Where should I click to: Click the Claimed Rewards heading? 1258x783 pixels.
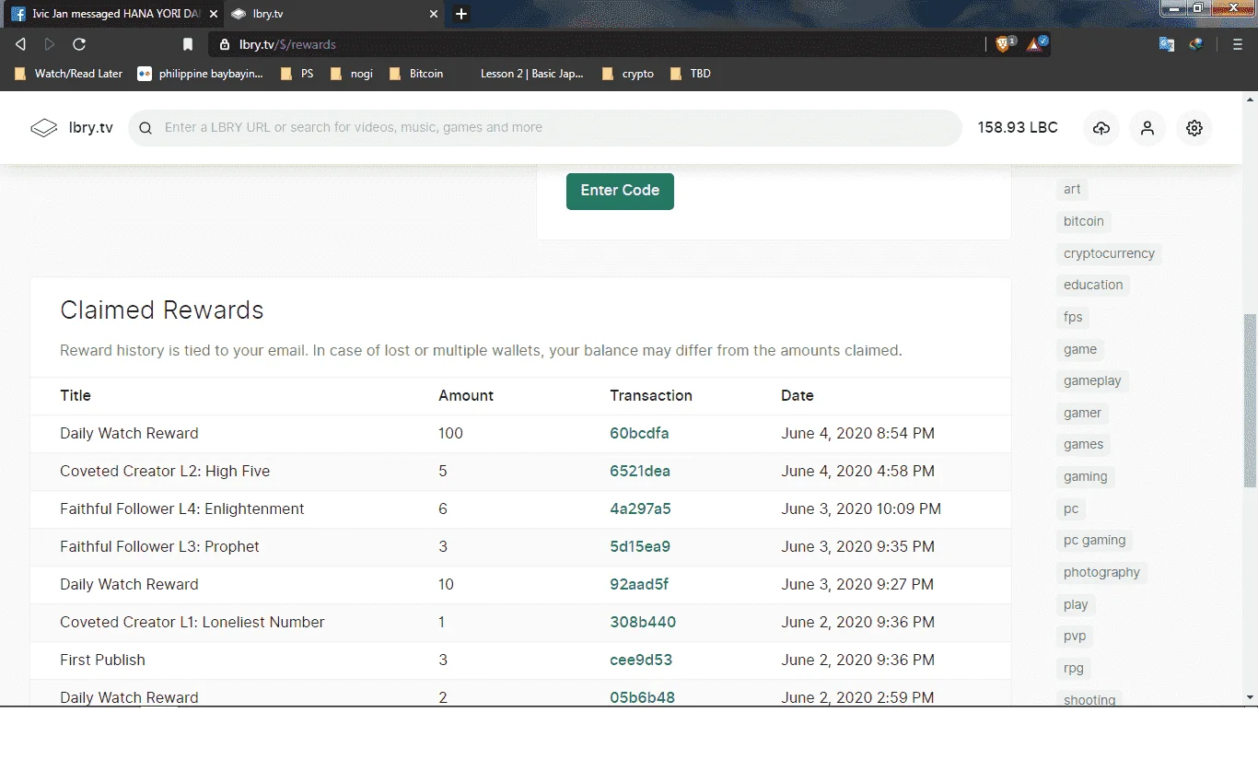click(162, 310)
